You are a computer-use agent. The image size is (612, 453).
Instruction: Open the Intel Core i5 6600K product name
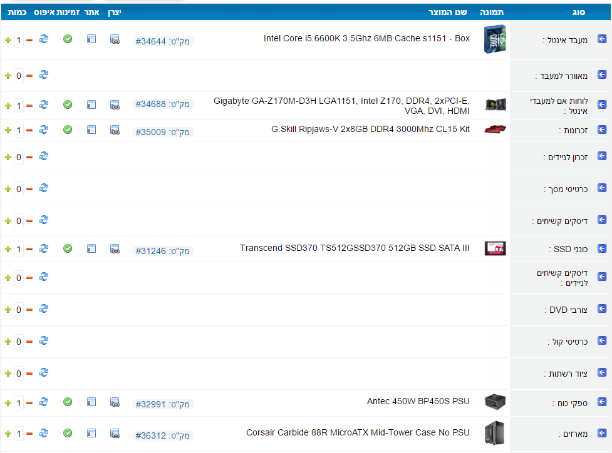point(366,39)
